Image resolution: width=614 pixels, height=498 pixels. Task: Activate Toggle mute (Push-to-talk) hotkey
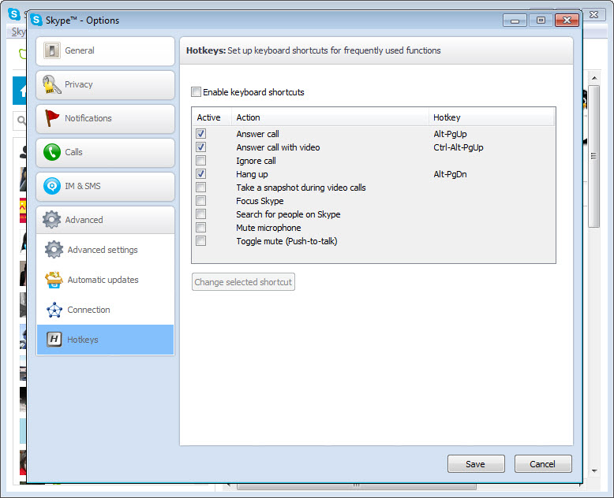click(201, 241)
